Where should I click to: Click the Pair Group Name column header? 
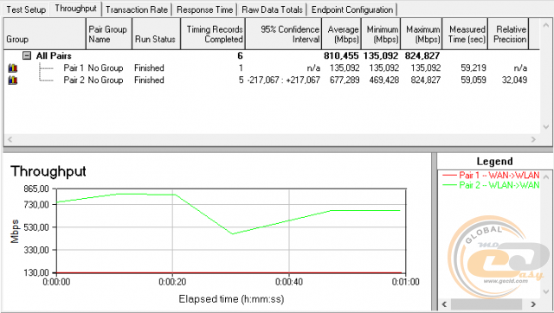tap(109, 34)
